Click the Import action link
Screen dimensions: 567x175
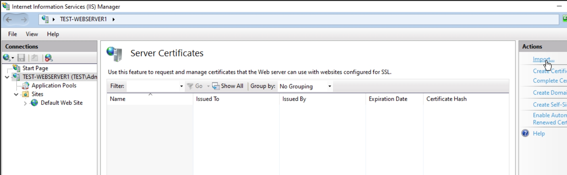[543, 59]
